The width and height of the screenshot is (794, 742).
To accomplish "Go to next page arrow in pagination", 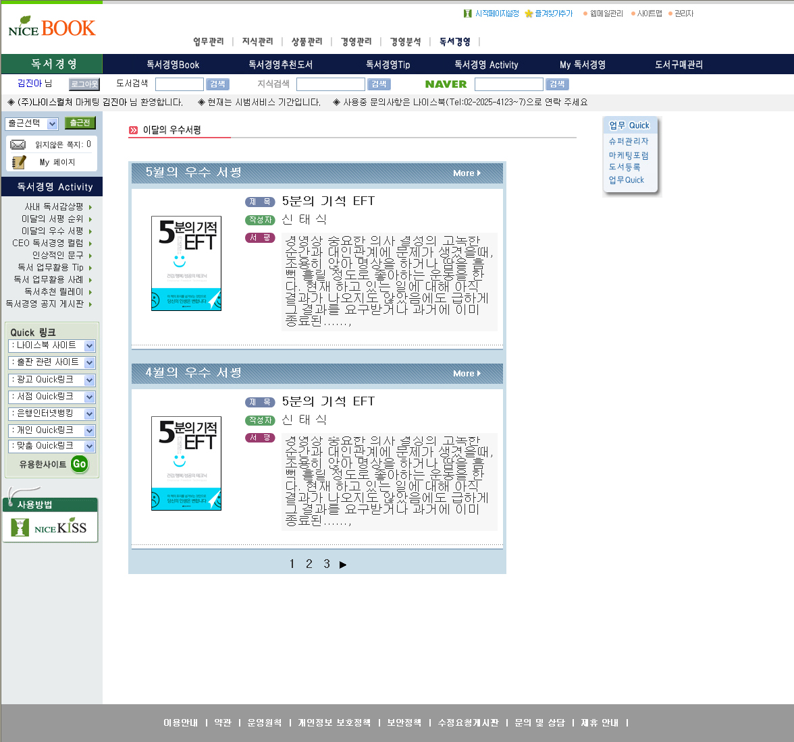I will click(343, 565).
